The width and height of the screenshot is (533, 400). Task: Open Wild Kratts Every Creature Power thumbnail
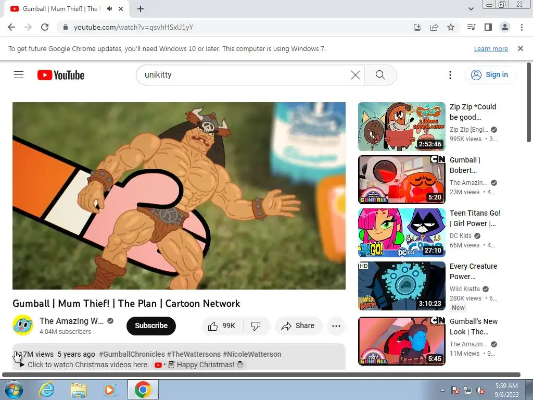click(x=401, y=286)
